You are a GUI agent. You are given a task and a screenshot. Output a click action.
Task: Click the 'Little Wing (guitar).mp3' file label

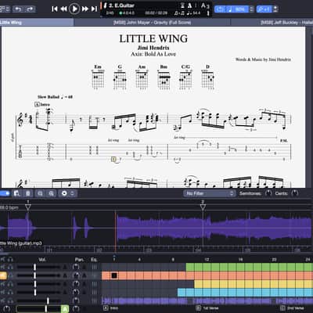tap(21, 243)
